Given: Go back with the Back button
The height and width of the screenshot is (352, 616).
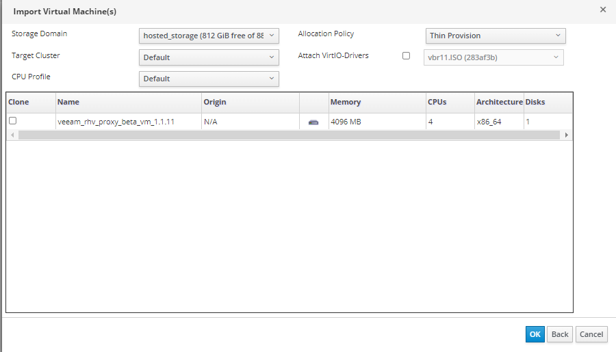Looking at the screenshot, I should tap(559, 334).
